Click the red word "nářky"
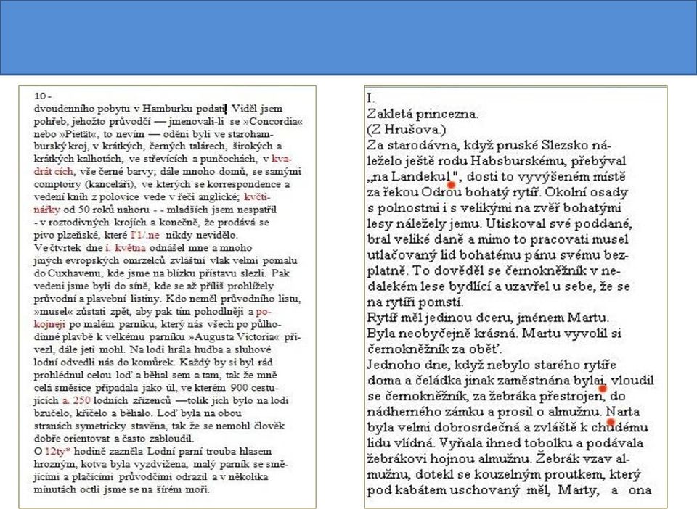Image resolution: width=697 pixels, height=509 pixels. [x=46, y=210]
